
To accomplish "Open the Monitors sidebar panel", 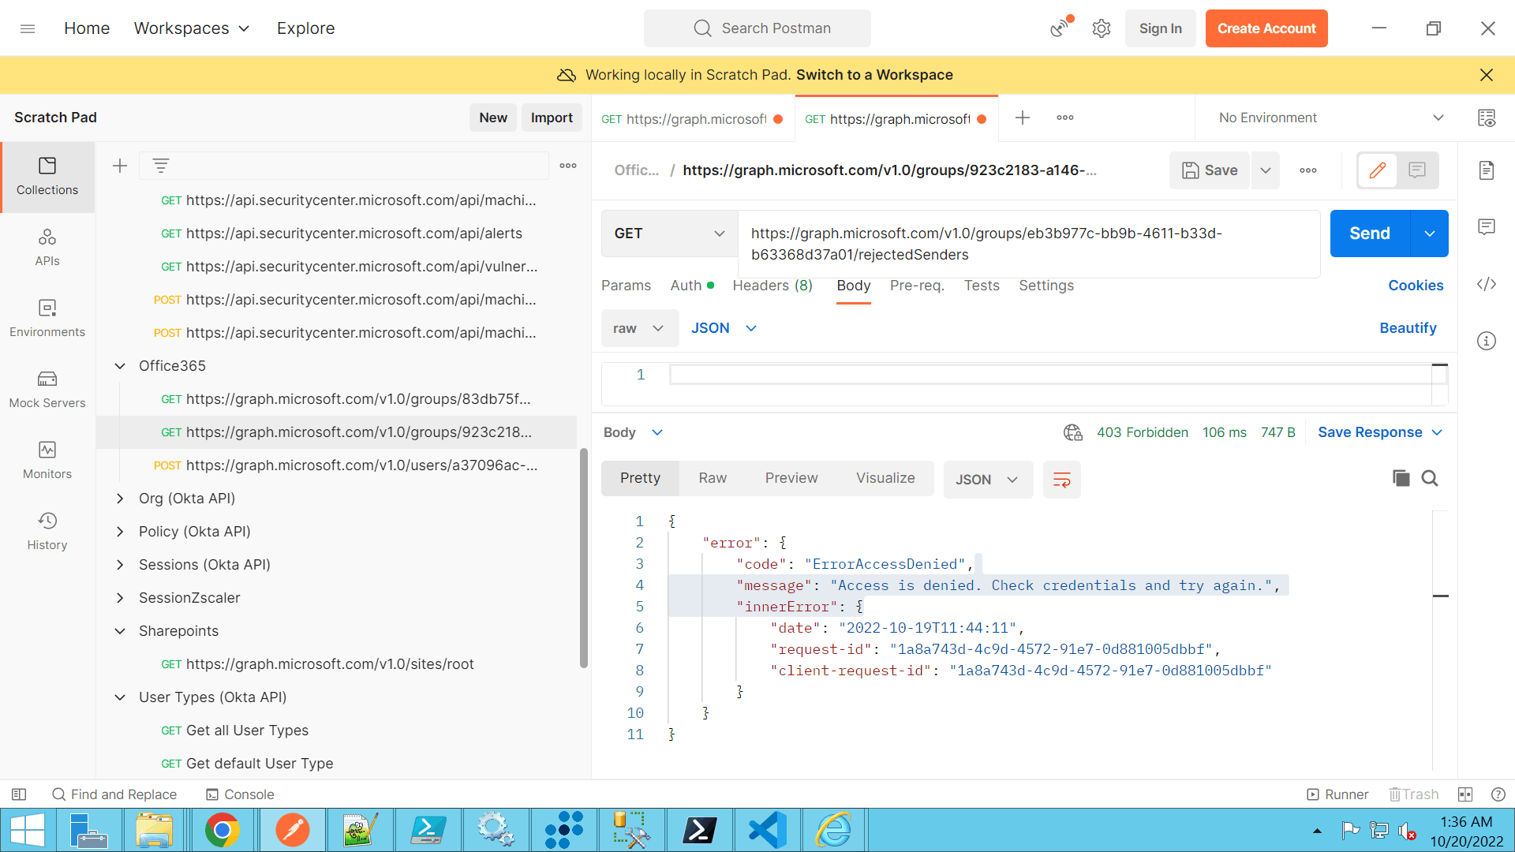I will 47,461.
